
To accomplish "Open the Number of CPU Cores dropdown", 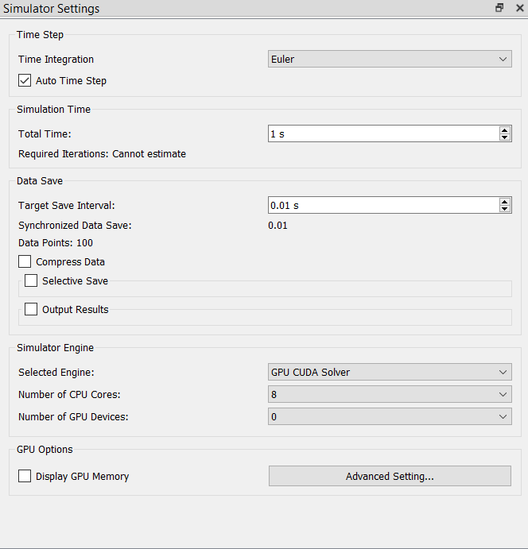I will click(x=390, y=394).
